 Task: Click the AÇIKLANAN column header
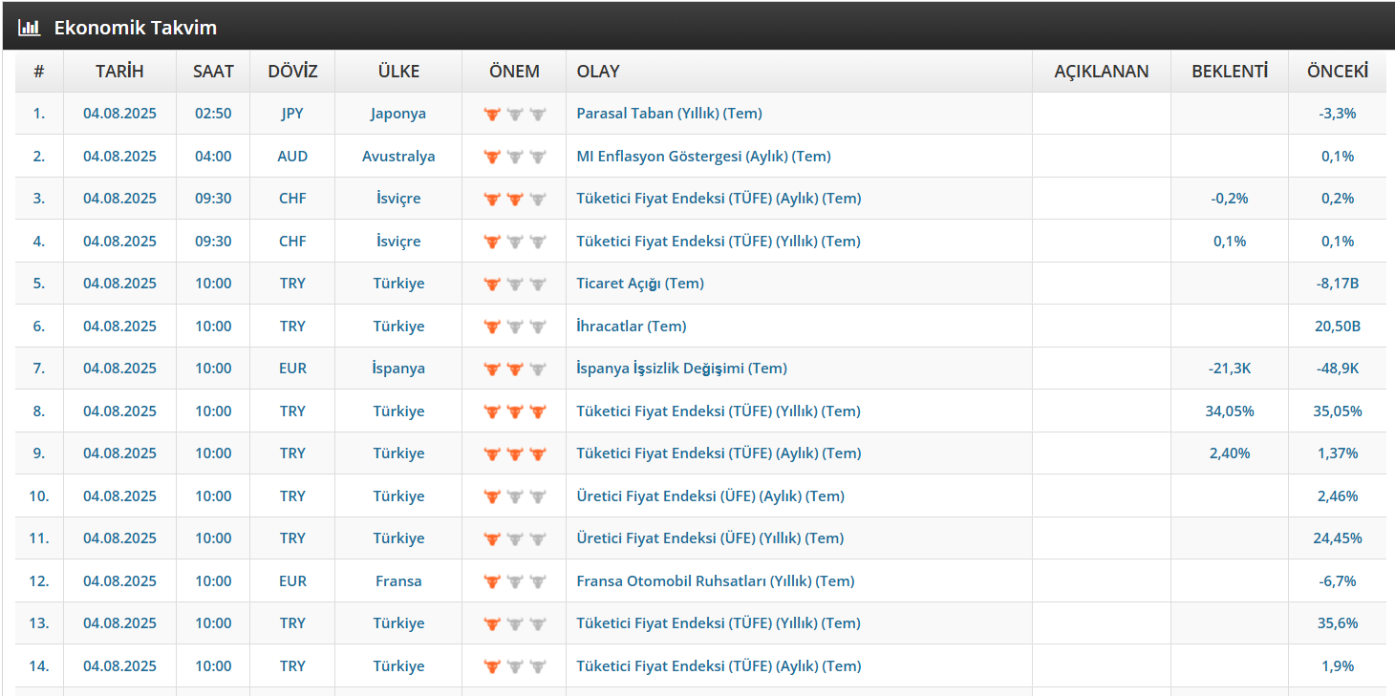[x=1102, y=72]
